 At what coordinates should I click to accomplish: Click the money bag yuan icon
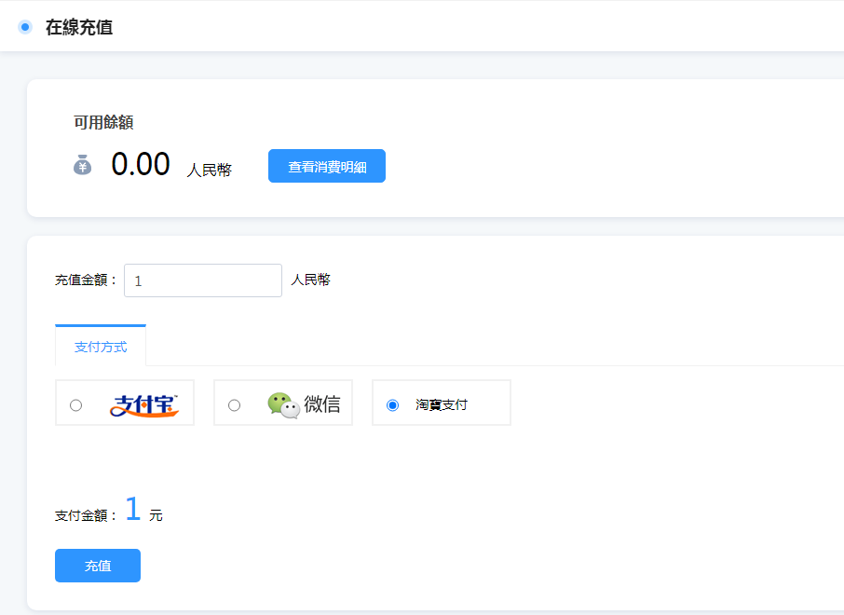83,166
